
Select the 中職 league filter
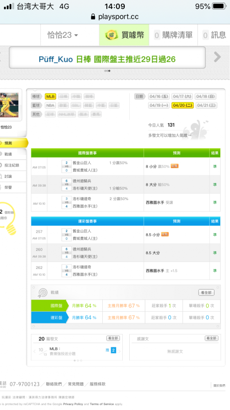pyautogui.click(x=77, y=96)
